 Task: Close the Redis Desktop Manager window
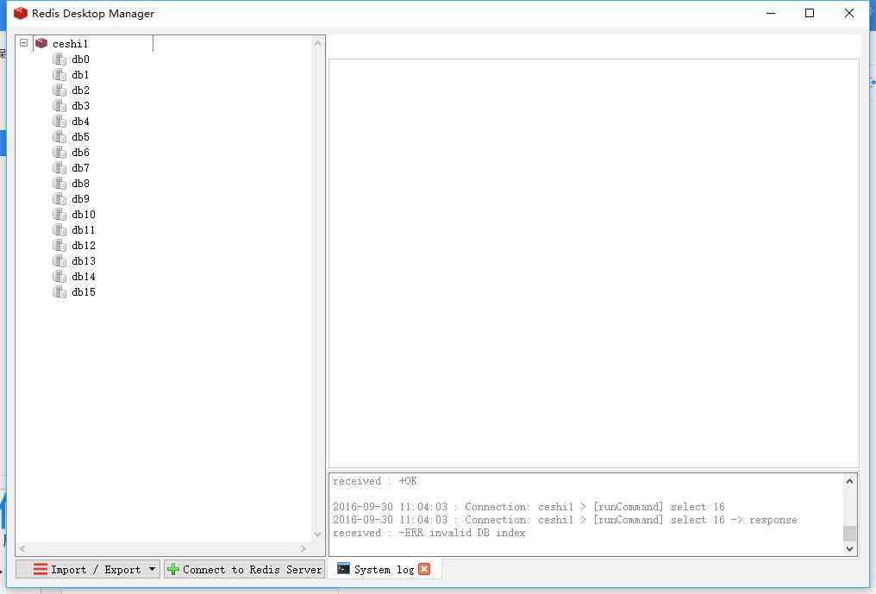(x=849, y=13)
